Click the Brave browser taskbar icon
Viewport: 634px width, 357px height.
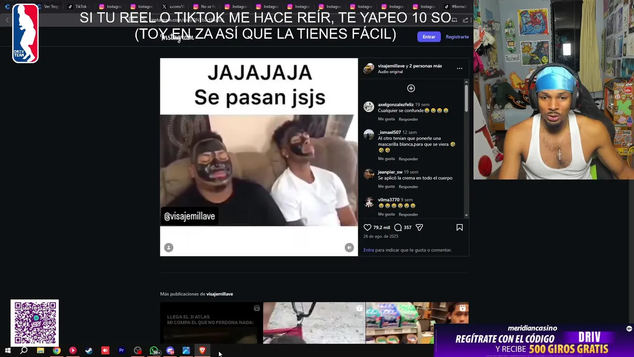202,351
